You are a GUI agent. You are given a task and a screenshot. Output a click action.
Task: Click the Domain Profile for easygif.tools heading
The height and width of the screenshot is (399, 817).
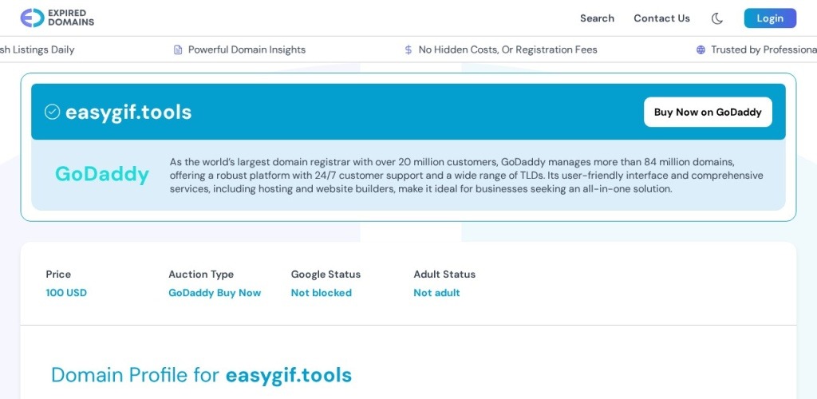201,375
